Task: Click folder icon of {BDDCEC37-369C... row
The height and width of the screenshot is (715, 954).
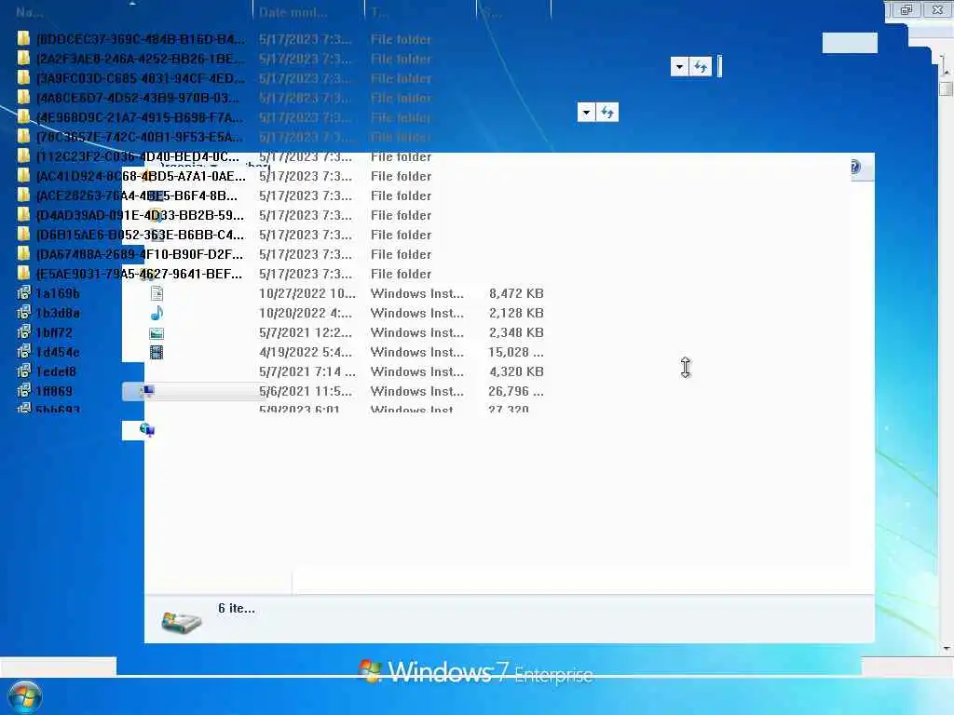Action: point(23,39)
